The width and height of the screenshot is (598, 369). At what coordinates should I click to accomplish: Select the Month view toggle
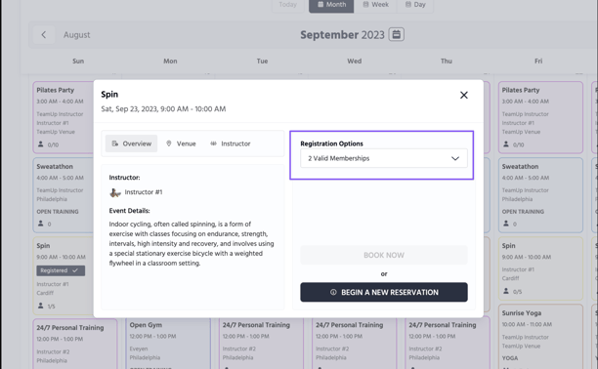click(x=331, y=5)
